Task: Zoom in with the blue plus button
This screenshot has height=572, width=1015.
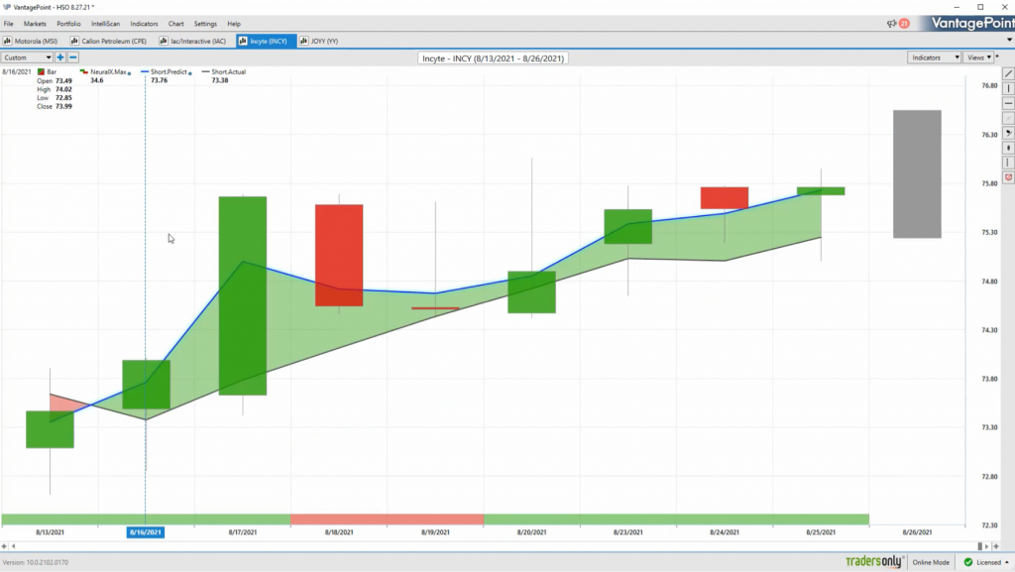Action: (60, 57)
